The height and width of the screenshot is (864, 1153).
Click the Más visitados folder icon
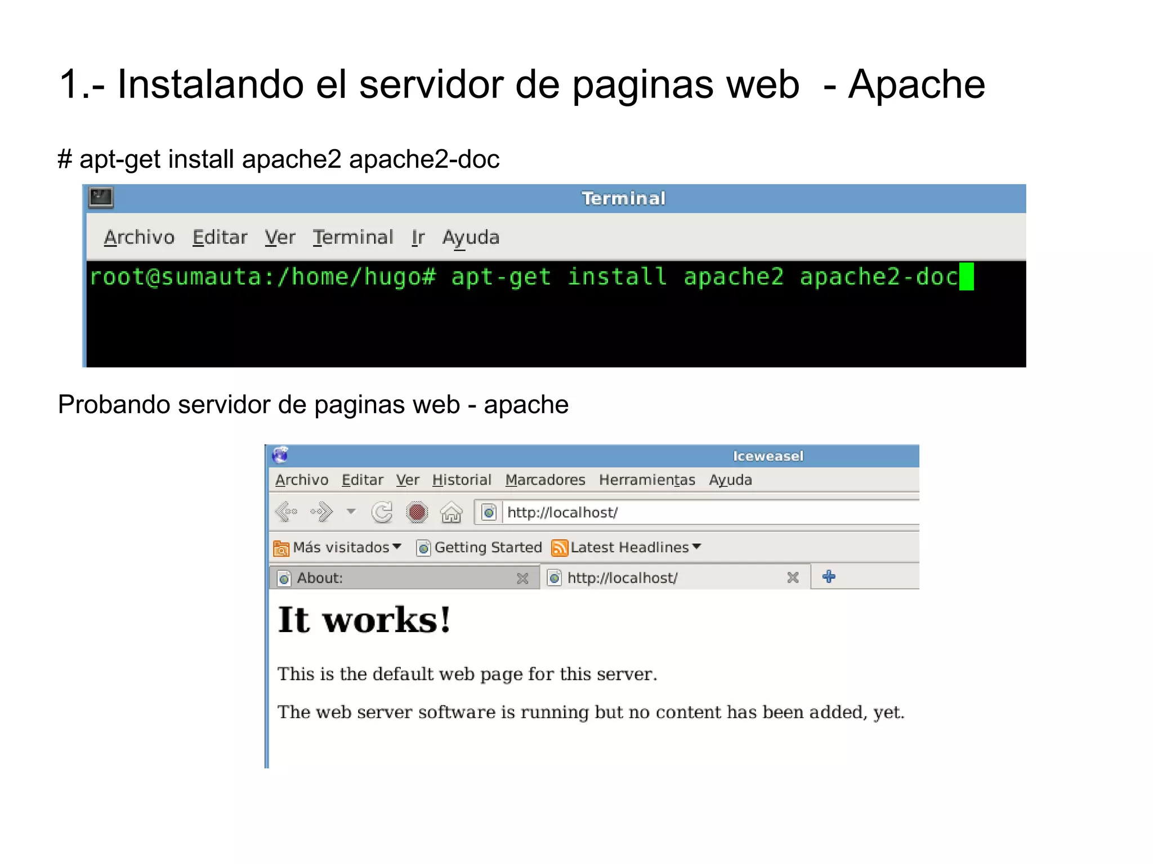pos(281,548)
